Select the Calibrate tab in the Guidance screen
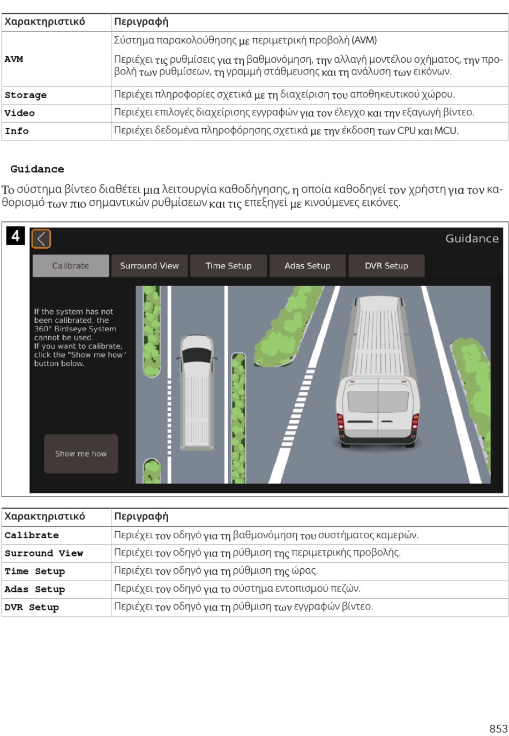 click(x=71, y=266)
